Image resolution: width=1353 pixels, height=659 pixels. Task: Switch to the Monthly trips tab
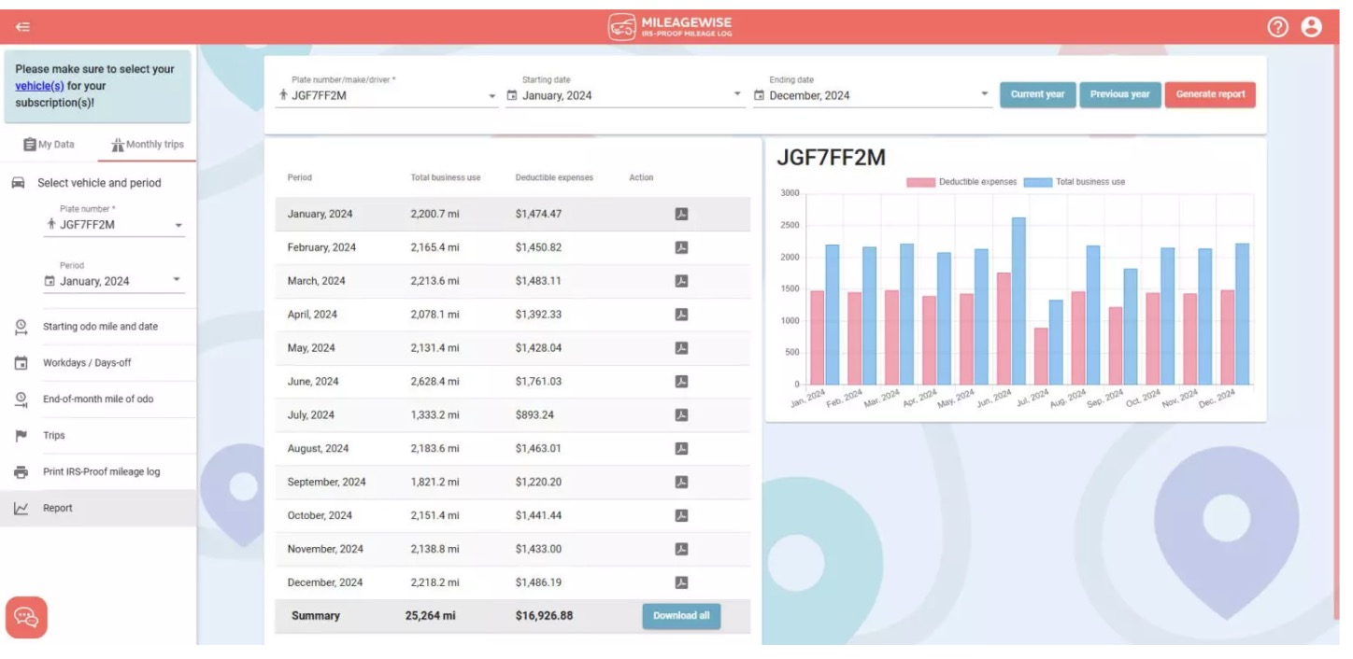coord(148,145)
